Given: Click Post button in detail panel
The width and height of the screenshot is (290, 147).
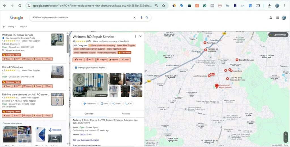Looking at the screenshot, I should click(x=125, y=60).
